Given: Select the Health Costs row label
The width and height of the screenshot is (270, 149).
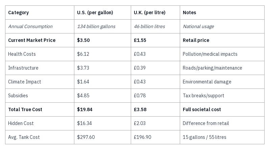Looking at the screenshot, I should (x=40, y=54).
